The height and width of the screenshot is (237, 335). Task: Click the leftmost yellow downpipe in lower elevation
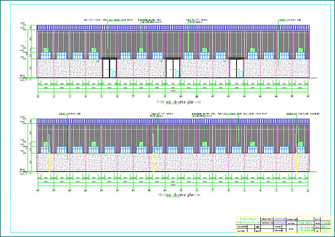(x=49, y=162)
